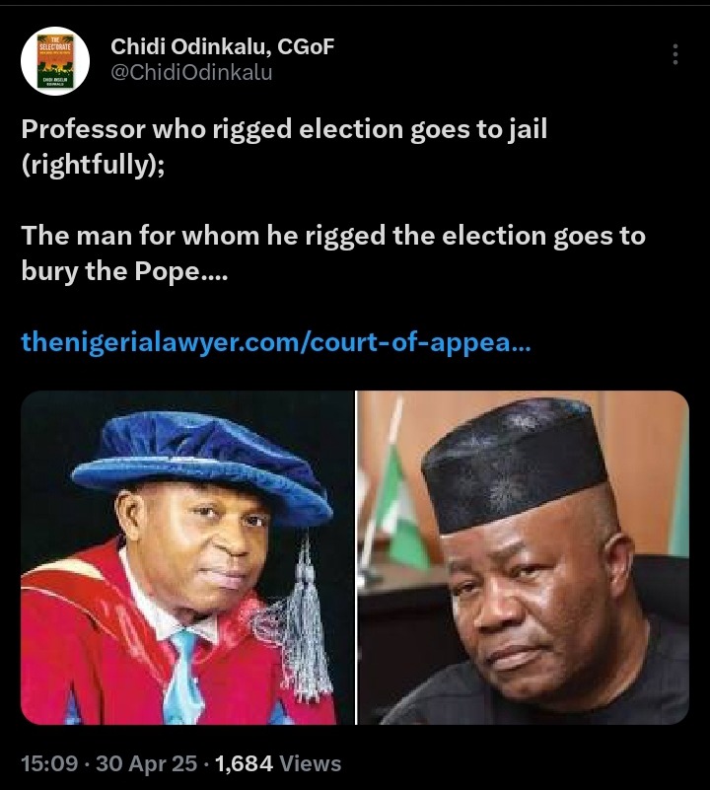Open the display name Chidi Odinkalu, CGoF

click(x=222, y=47)
